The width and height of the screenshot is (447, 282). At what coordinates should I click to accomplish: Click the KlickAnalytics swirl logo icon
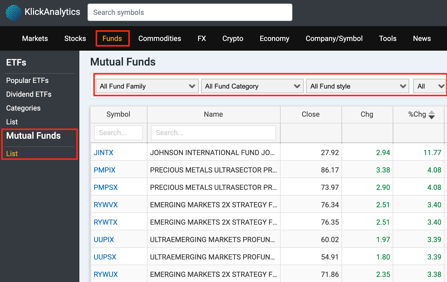click(x=14, y=13)
